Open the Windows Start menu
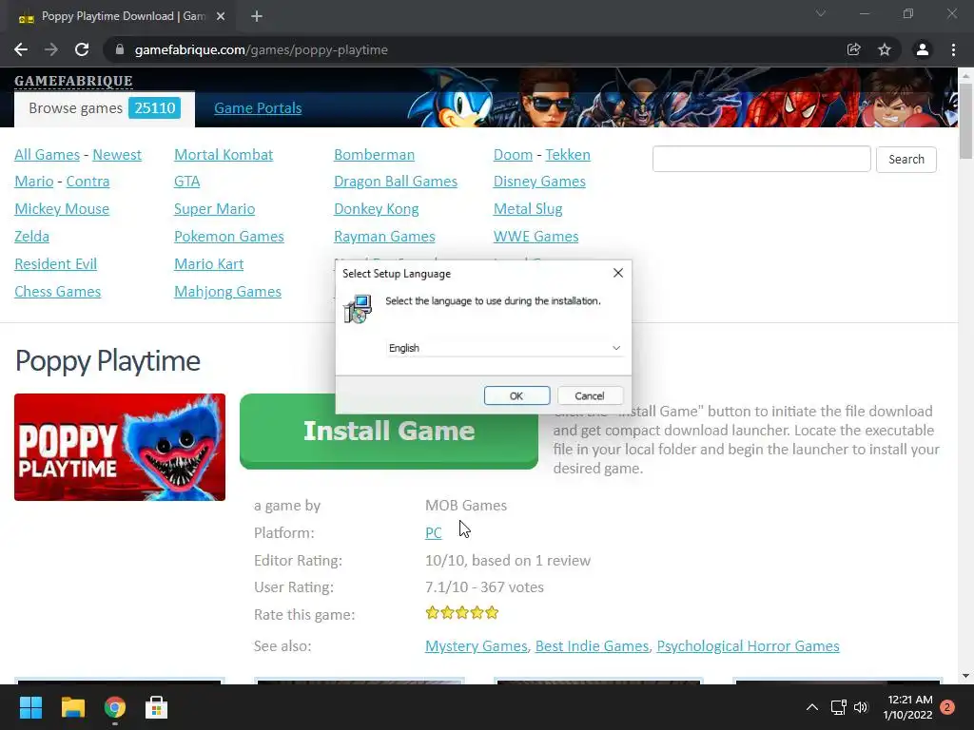This screenshot has width=974, height=730. click(30, 707)
